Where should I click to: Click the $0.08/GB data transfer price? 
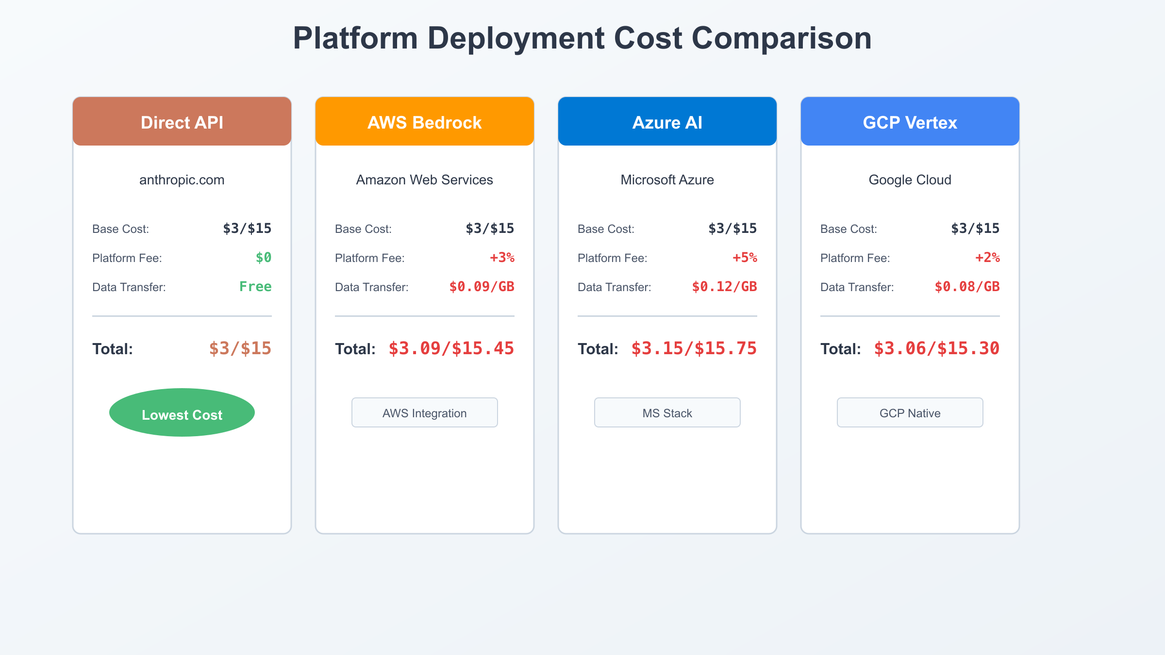tap(967, 287)
